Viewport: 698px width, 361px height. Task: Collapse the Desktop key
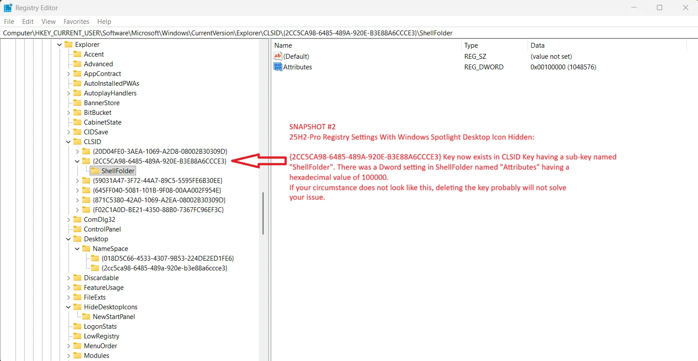(x=68, y=239)
